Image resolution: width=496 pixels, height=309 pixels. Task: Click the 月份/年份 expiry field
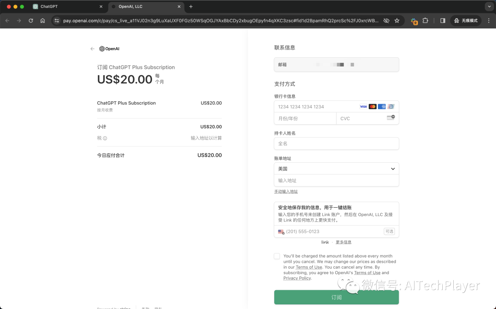point(305,119)
